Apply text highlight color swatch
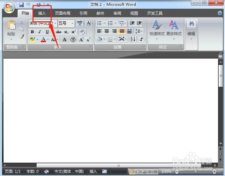The height and width of the screenshot is (176, 225). click(33, 39)
